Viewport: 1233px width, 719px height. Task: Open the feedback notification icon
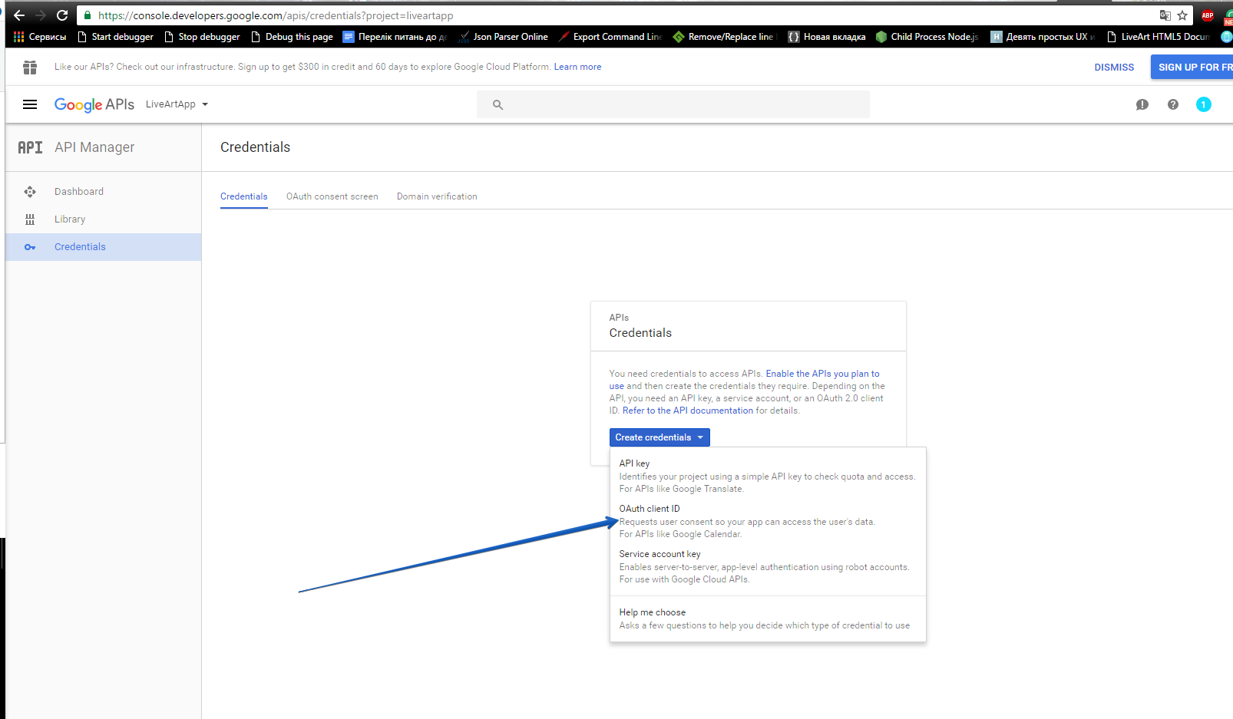[1142, 104]
